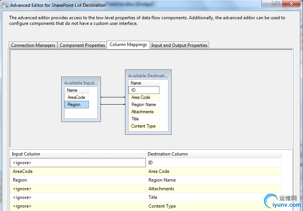
Task: Maximize the Advanced Editor window
Action: [277, 4]
